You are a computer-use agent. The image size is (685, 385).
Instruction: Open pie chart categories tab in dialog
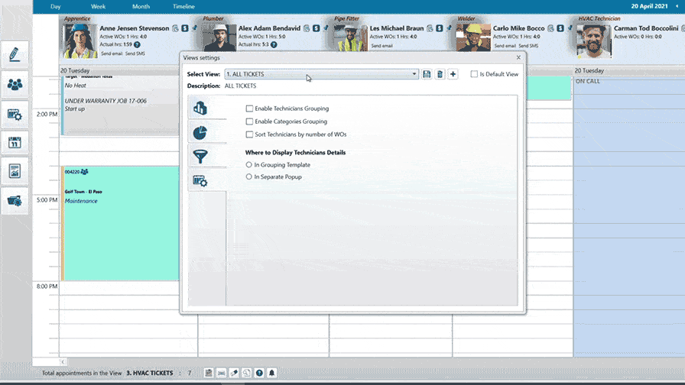coord(200,133)
